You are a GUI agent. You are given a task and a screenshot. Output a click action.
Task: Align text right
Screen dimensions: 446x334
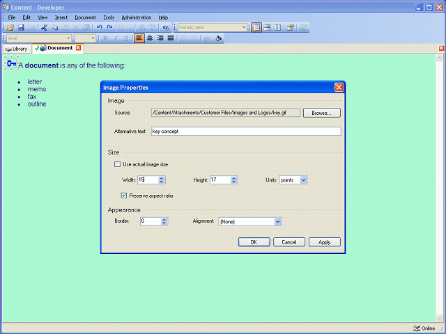160,38
